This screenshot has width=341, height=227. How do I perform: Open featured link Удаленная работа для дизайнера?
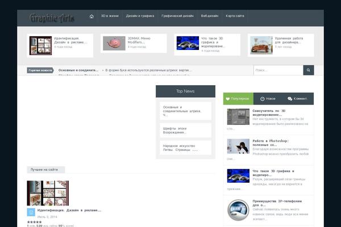pyautogui.click(x=289, y=40)
